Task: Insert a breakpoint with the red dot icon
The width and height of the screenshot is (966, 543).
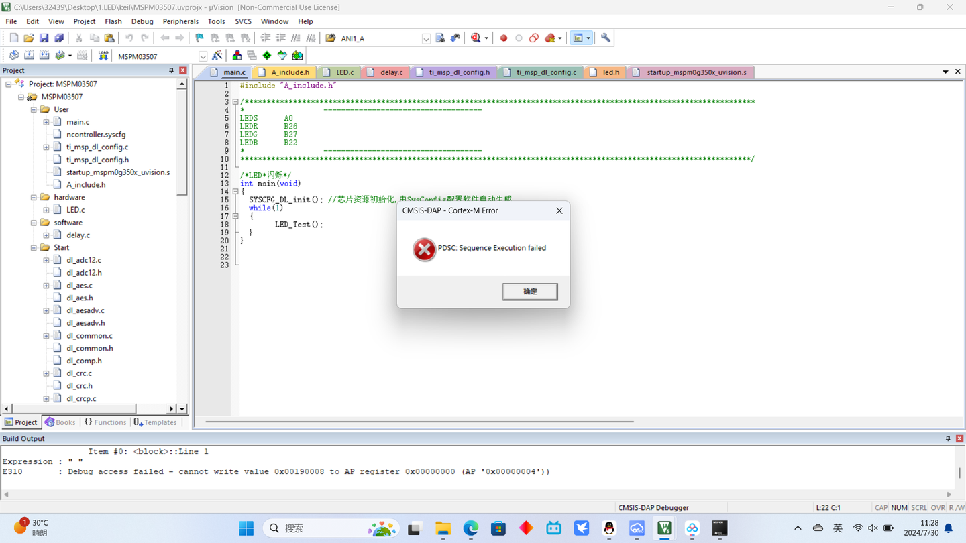Action: pyautogui.click(x=504, y=38)
